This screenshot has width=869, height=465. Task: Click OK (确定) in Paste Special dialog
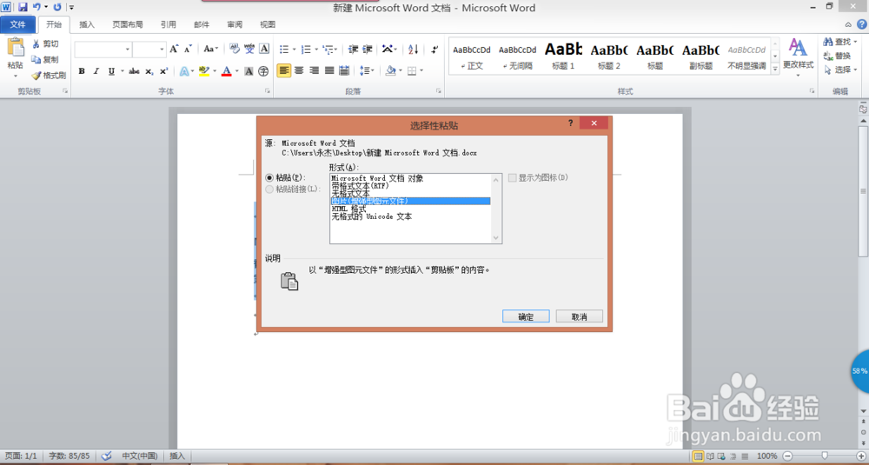[526, 316]
